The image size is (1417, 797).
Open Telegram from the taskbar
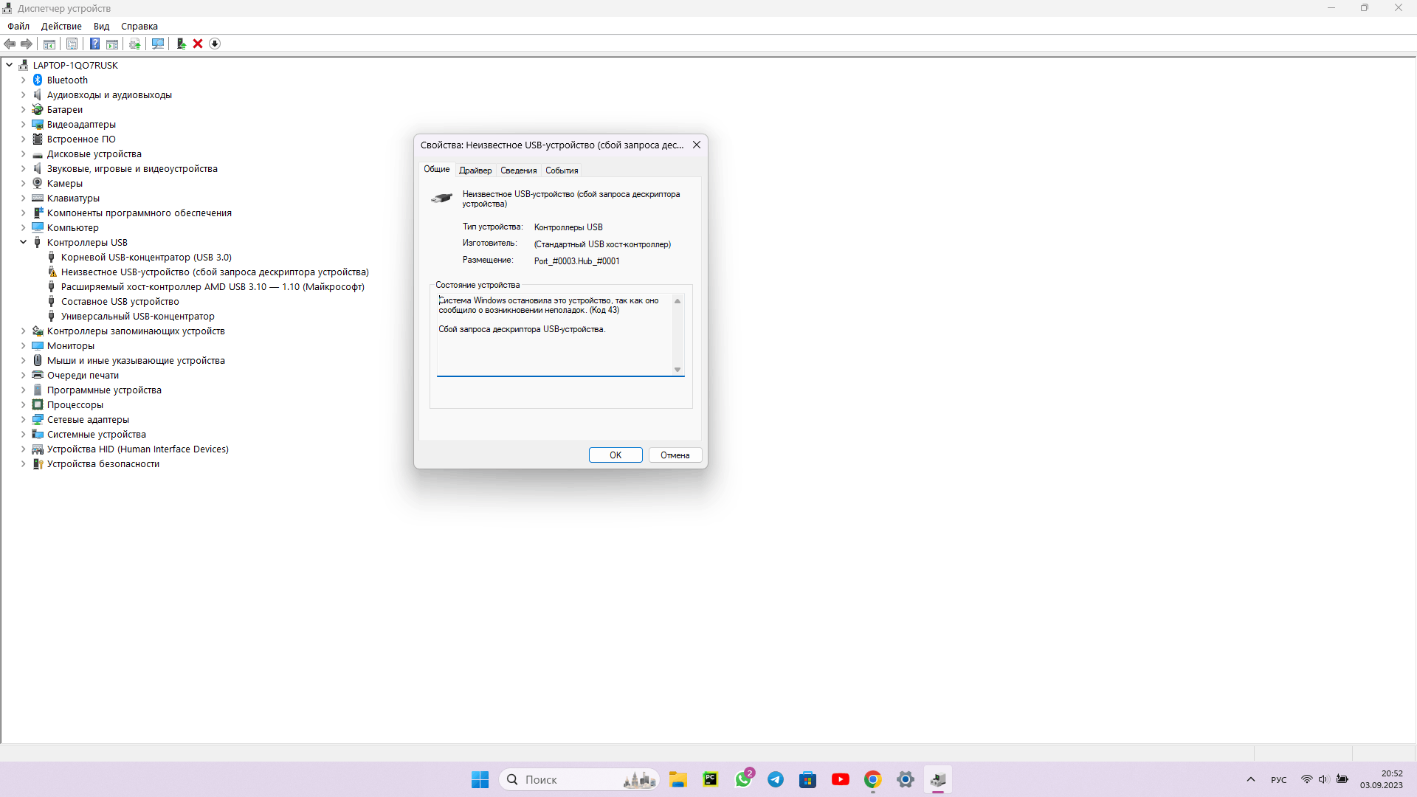tap(776, 779)
